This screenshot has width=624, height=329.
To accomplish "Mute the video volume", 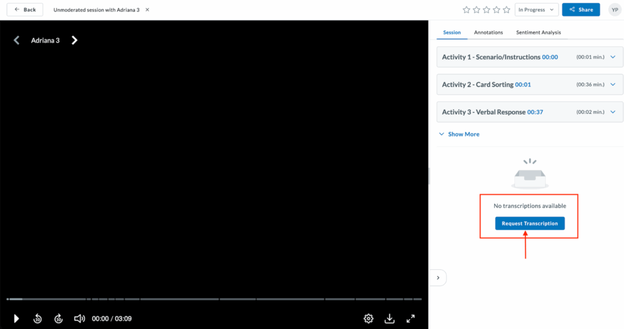I will (80, 319).
